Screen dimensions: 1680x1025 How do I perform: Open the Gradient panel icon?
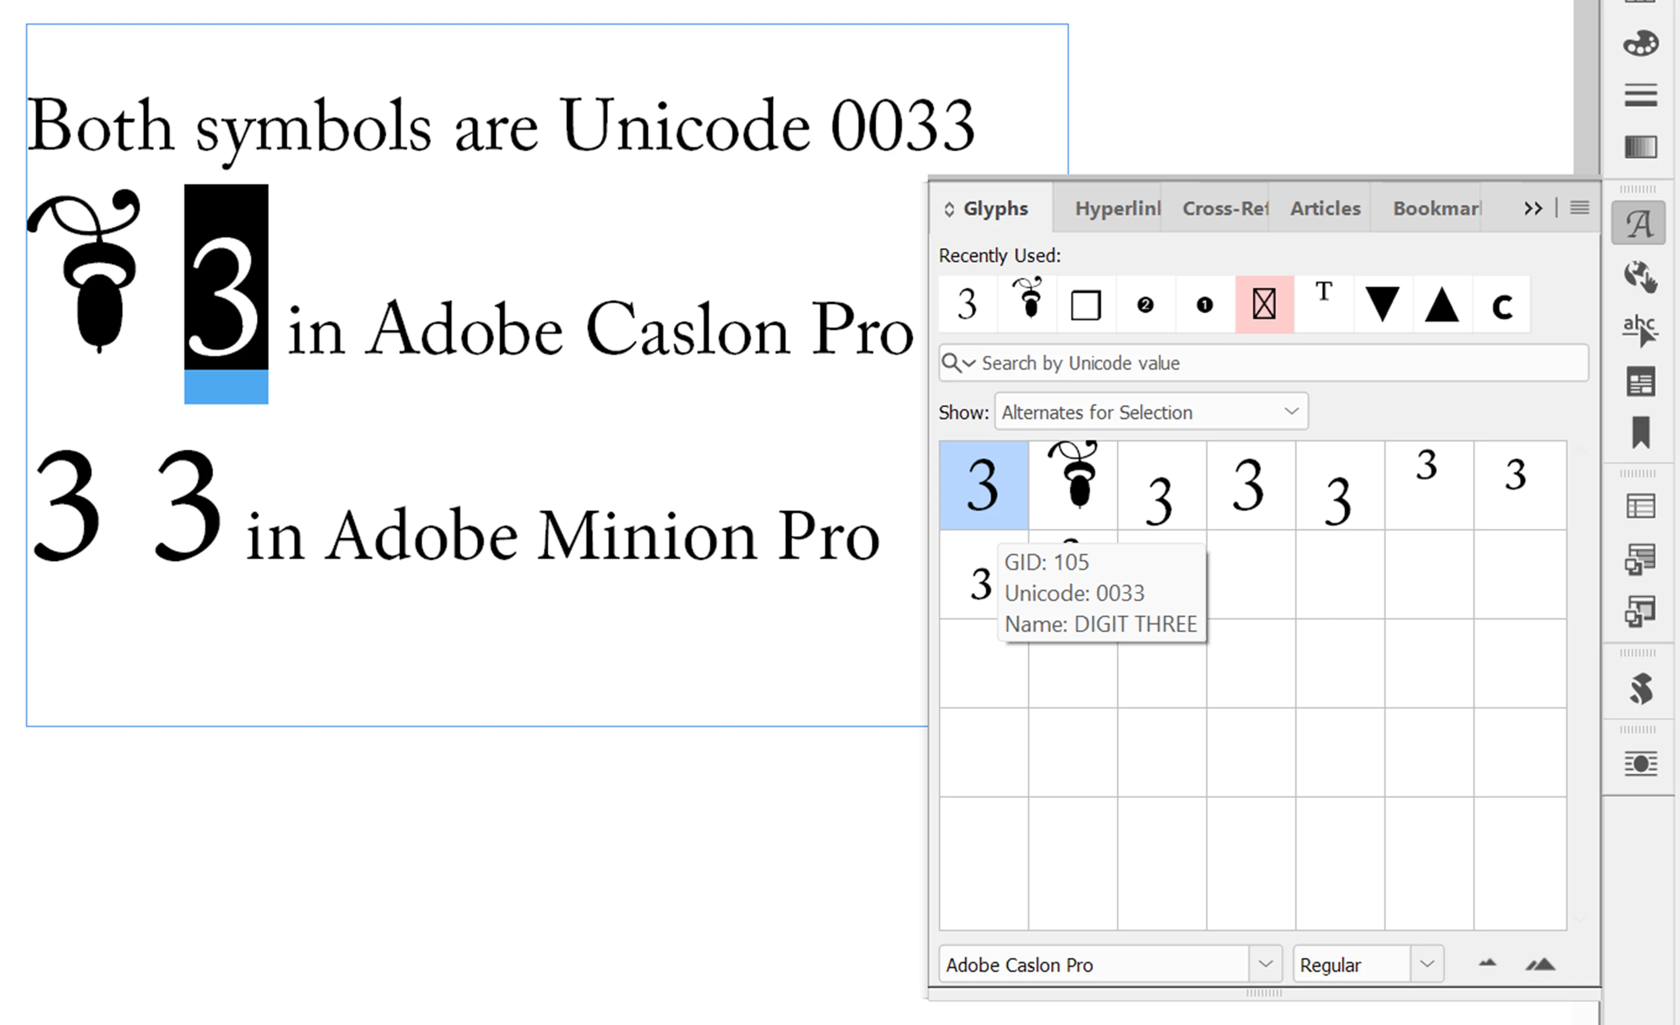coord(1640,147)
